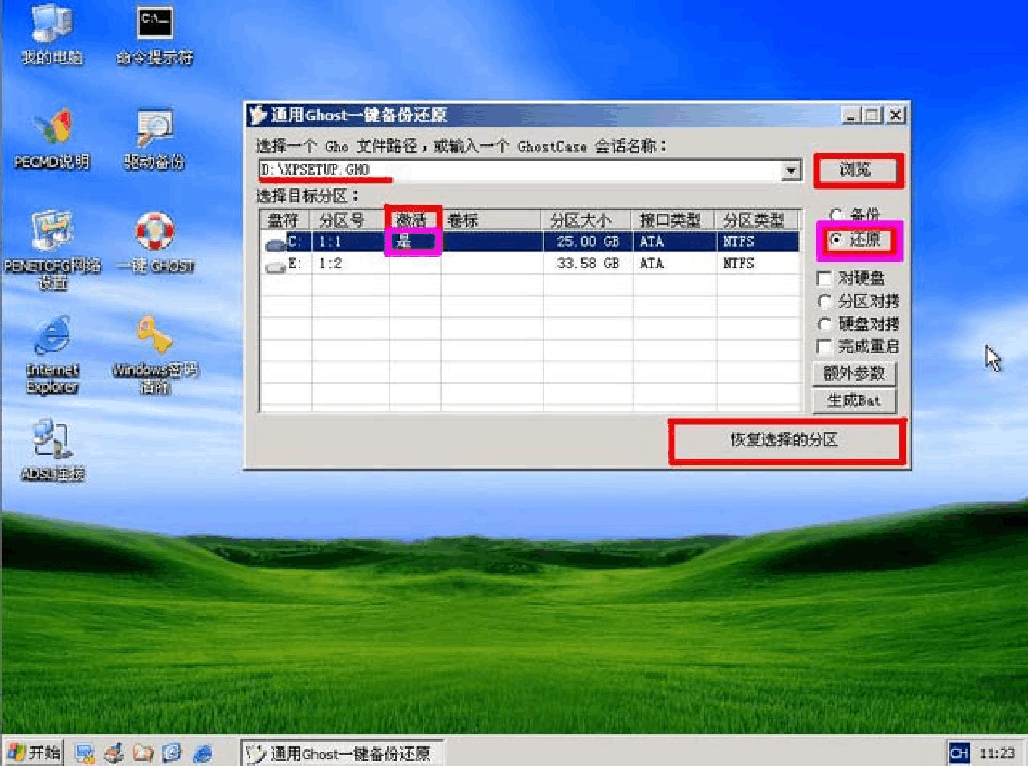Open the 开始 start menu
This screenshot has width=1028, height=766.
(x=34, y=753)
